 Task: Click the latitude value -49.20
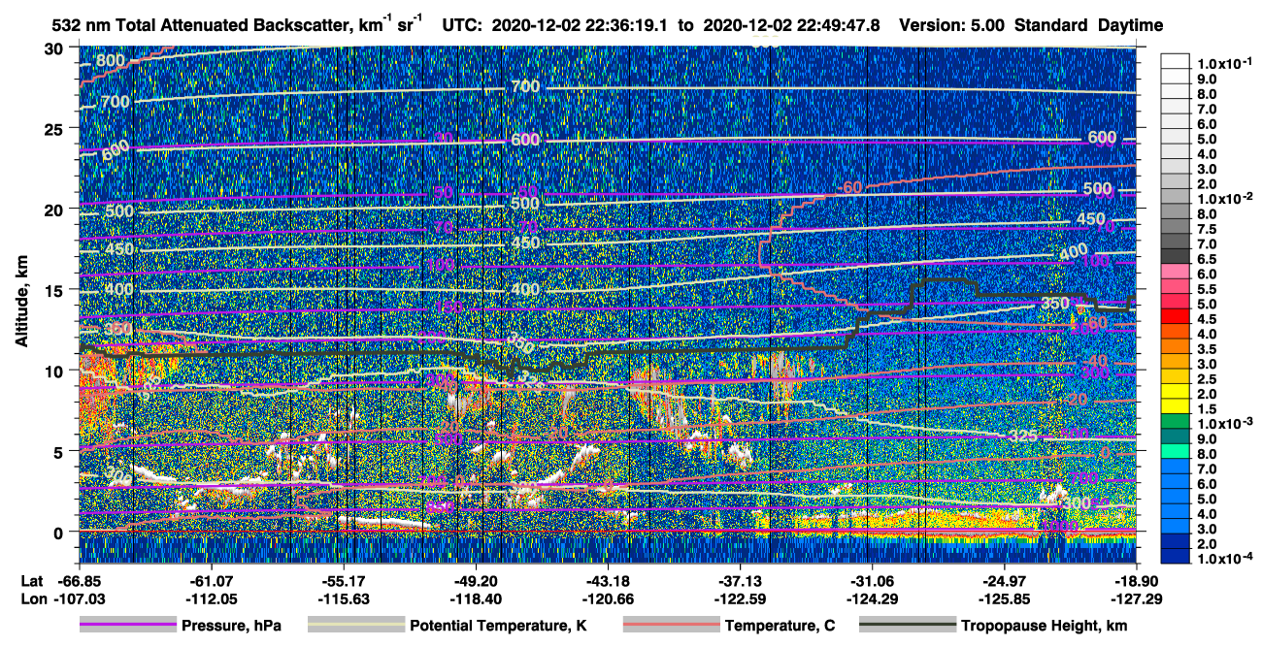click(477, 581)
